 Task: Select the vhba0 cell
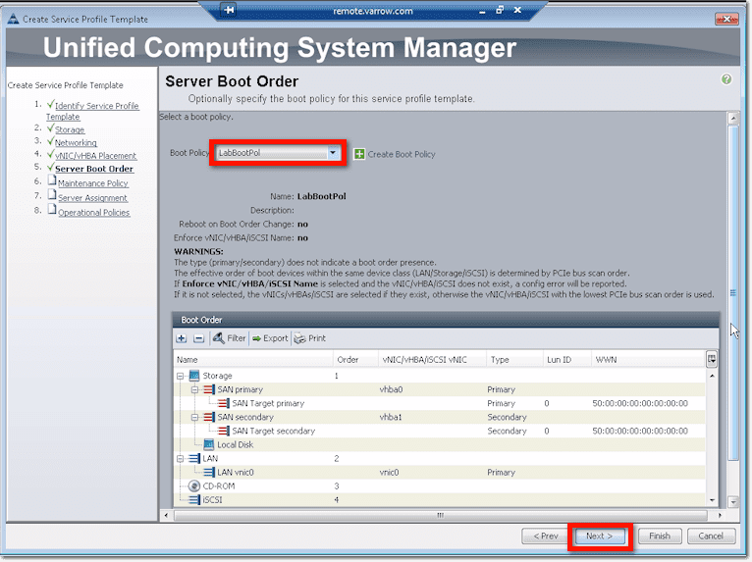click(x=391, y=389)
